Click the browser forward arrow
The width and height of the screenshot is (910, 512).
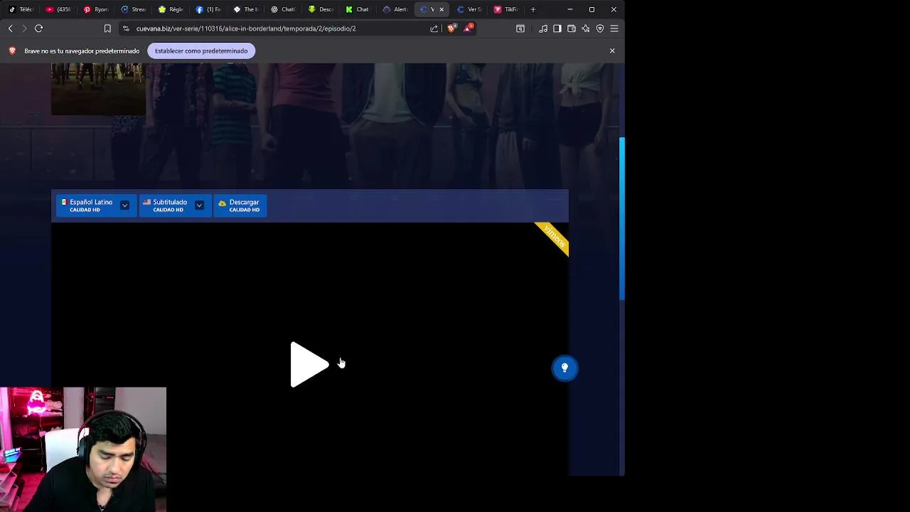tap(24, 28)
